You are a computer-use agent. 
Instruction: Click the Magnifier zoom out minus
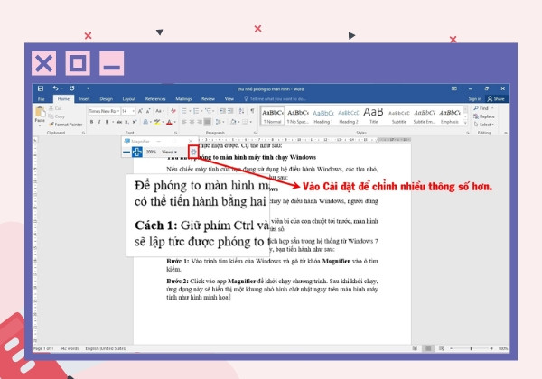pos(126,152)
